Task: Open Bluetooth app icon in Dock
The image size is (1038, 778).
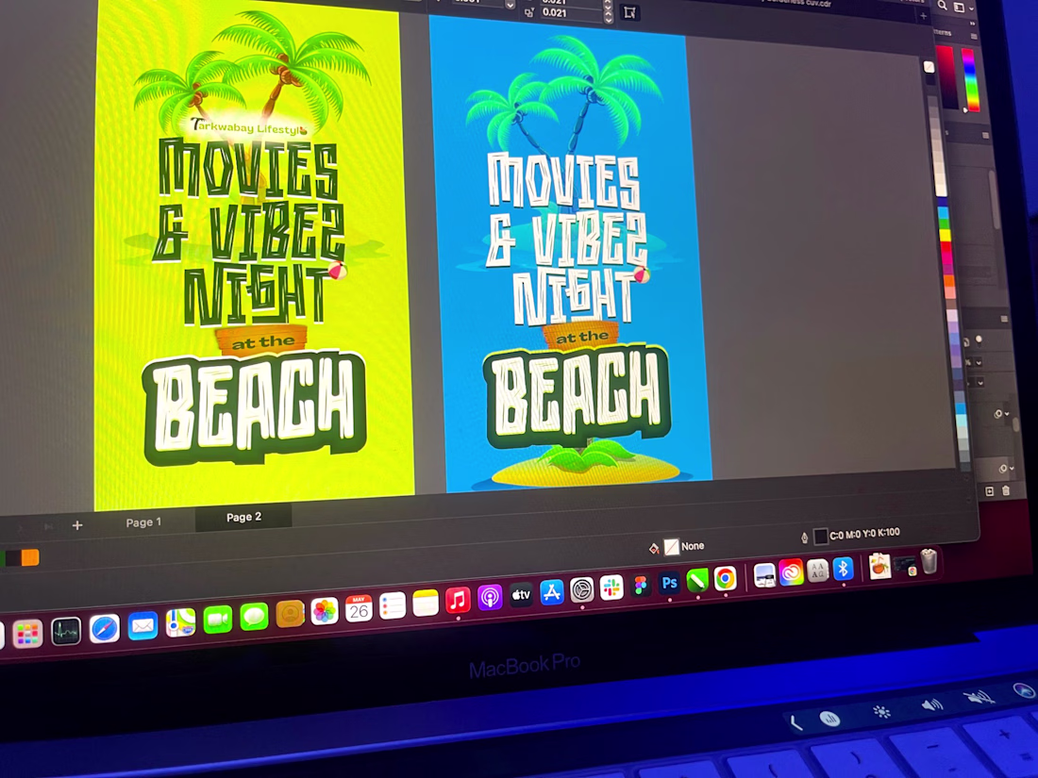Action: [843, 569]
